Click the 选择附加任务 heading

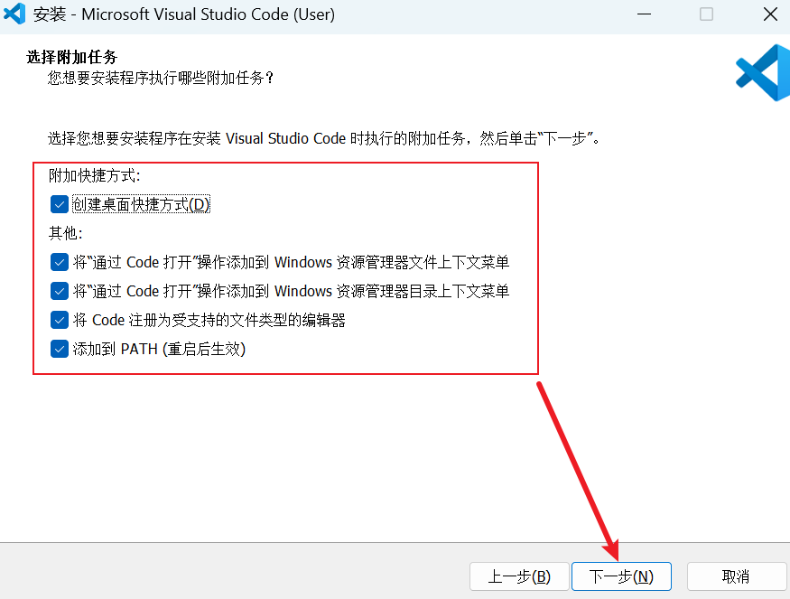pyautogui.click(x=71, y=57)
